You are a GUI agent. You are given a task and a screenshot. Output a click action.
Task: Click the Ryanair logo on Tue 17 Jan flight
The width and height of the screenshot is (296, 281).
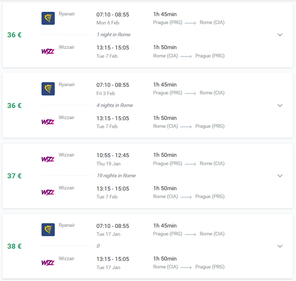pos(48,230)
